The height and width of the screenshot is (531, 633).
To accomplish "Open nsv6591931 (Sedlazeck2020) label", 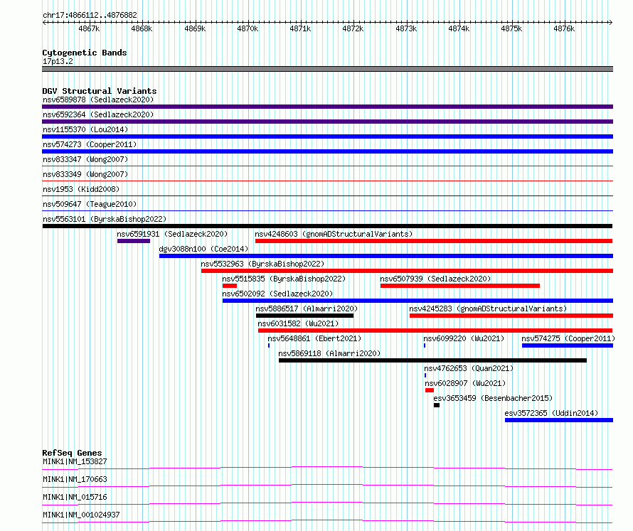I will (x=172, y=234).
